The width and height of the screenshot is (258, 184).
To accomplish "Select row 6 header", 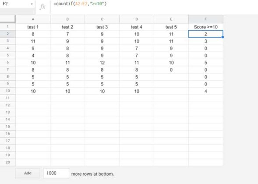I will [8, 63].
